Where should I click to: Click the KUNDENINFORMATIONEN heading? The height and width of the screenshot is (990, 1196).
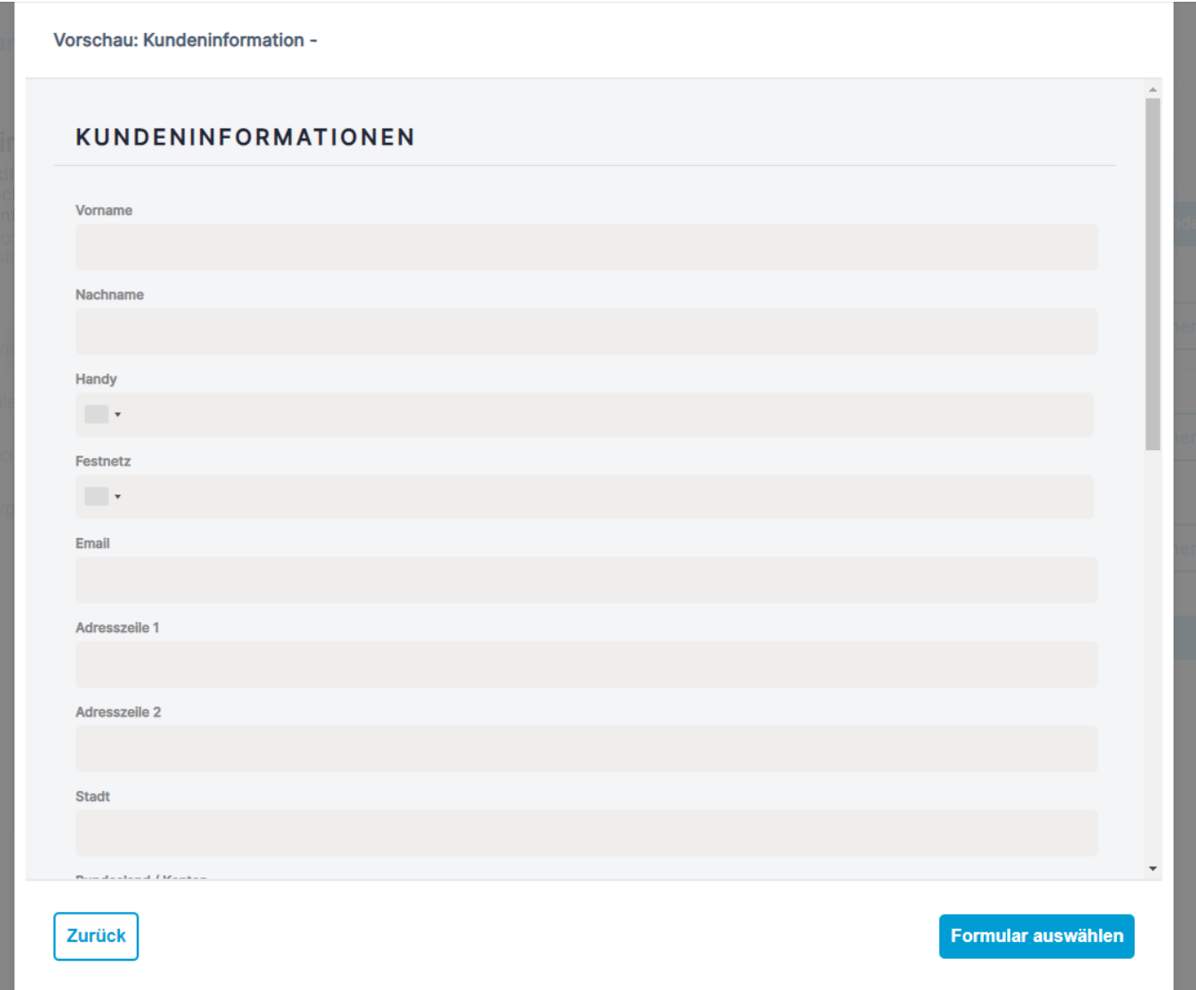[x=245, y=137]
